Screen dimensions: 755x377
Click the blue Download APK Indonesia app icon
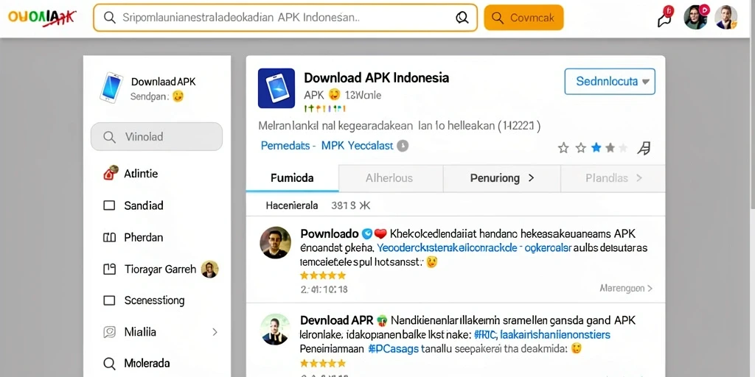point(276,88)
